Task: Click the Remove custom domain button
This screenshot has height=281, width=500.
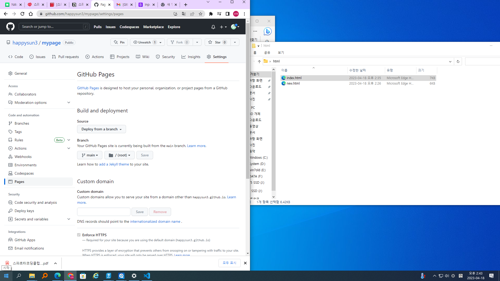Action: [x=160, y=212]
